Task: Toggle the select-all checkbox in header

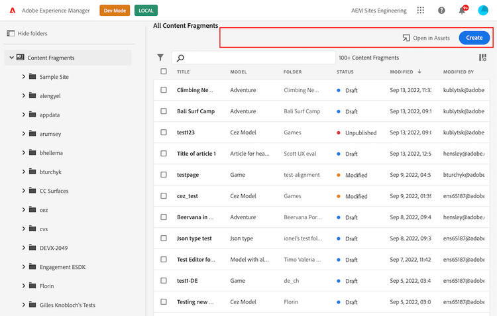Action: 164,72
